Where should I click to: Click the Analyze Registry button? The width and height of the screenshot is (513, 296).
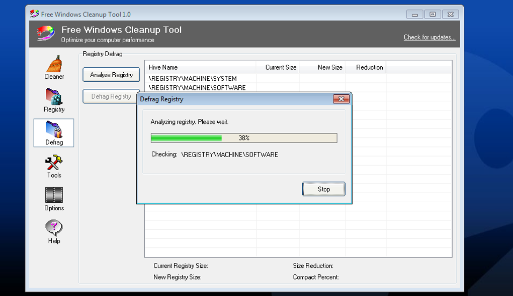point(111,75)
